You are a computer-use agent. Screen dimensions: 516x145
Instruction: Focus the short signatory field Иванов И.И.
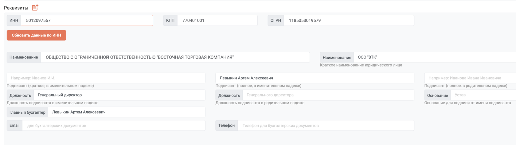tap(106, 78)
